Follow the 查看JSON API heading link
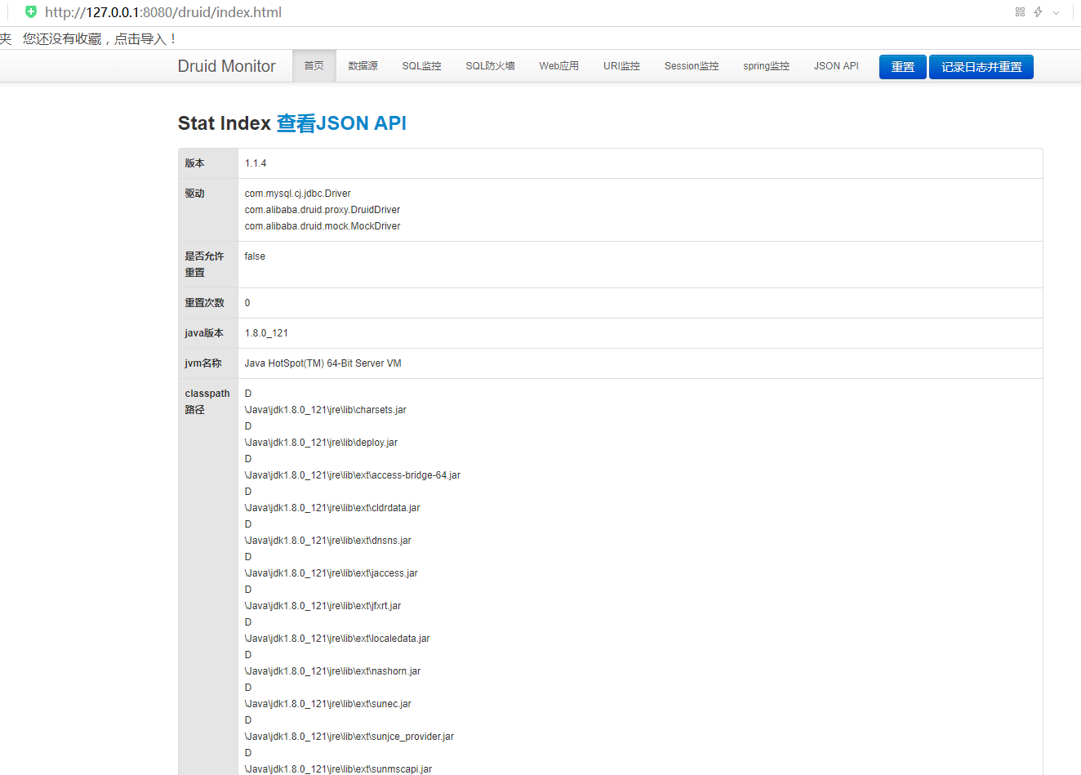This screenshot has height=775, width=1081. point(341,123)
